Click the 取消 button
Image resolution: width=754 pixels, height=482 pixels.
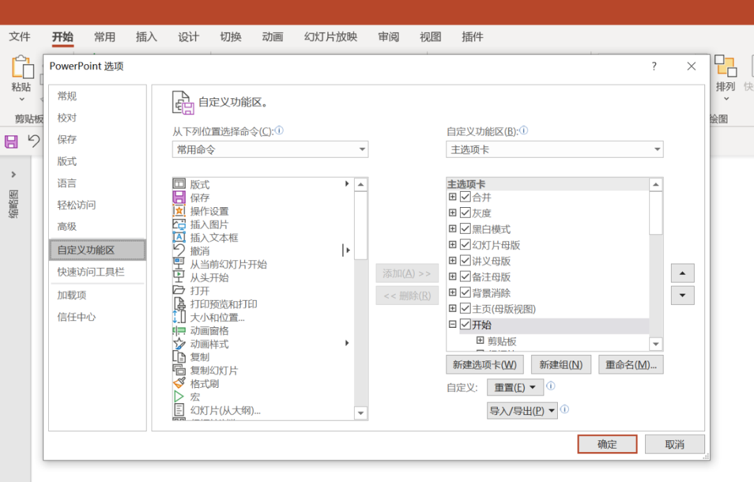[674, 444]
